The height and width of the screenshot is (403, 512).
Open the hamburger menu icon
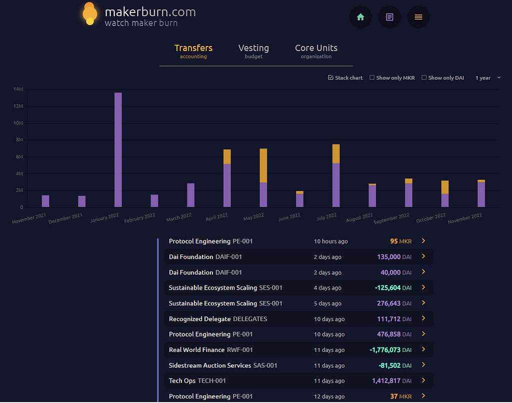click(418, 17)
